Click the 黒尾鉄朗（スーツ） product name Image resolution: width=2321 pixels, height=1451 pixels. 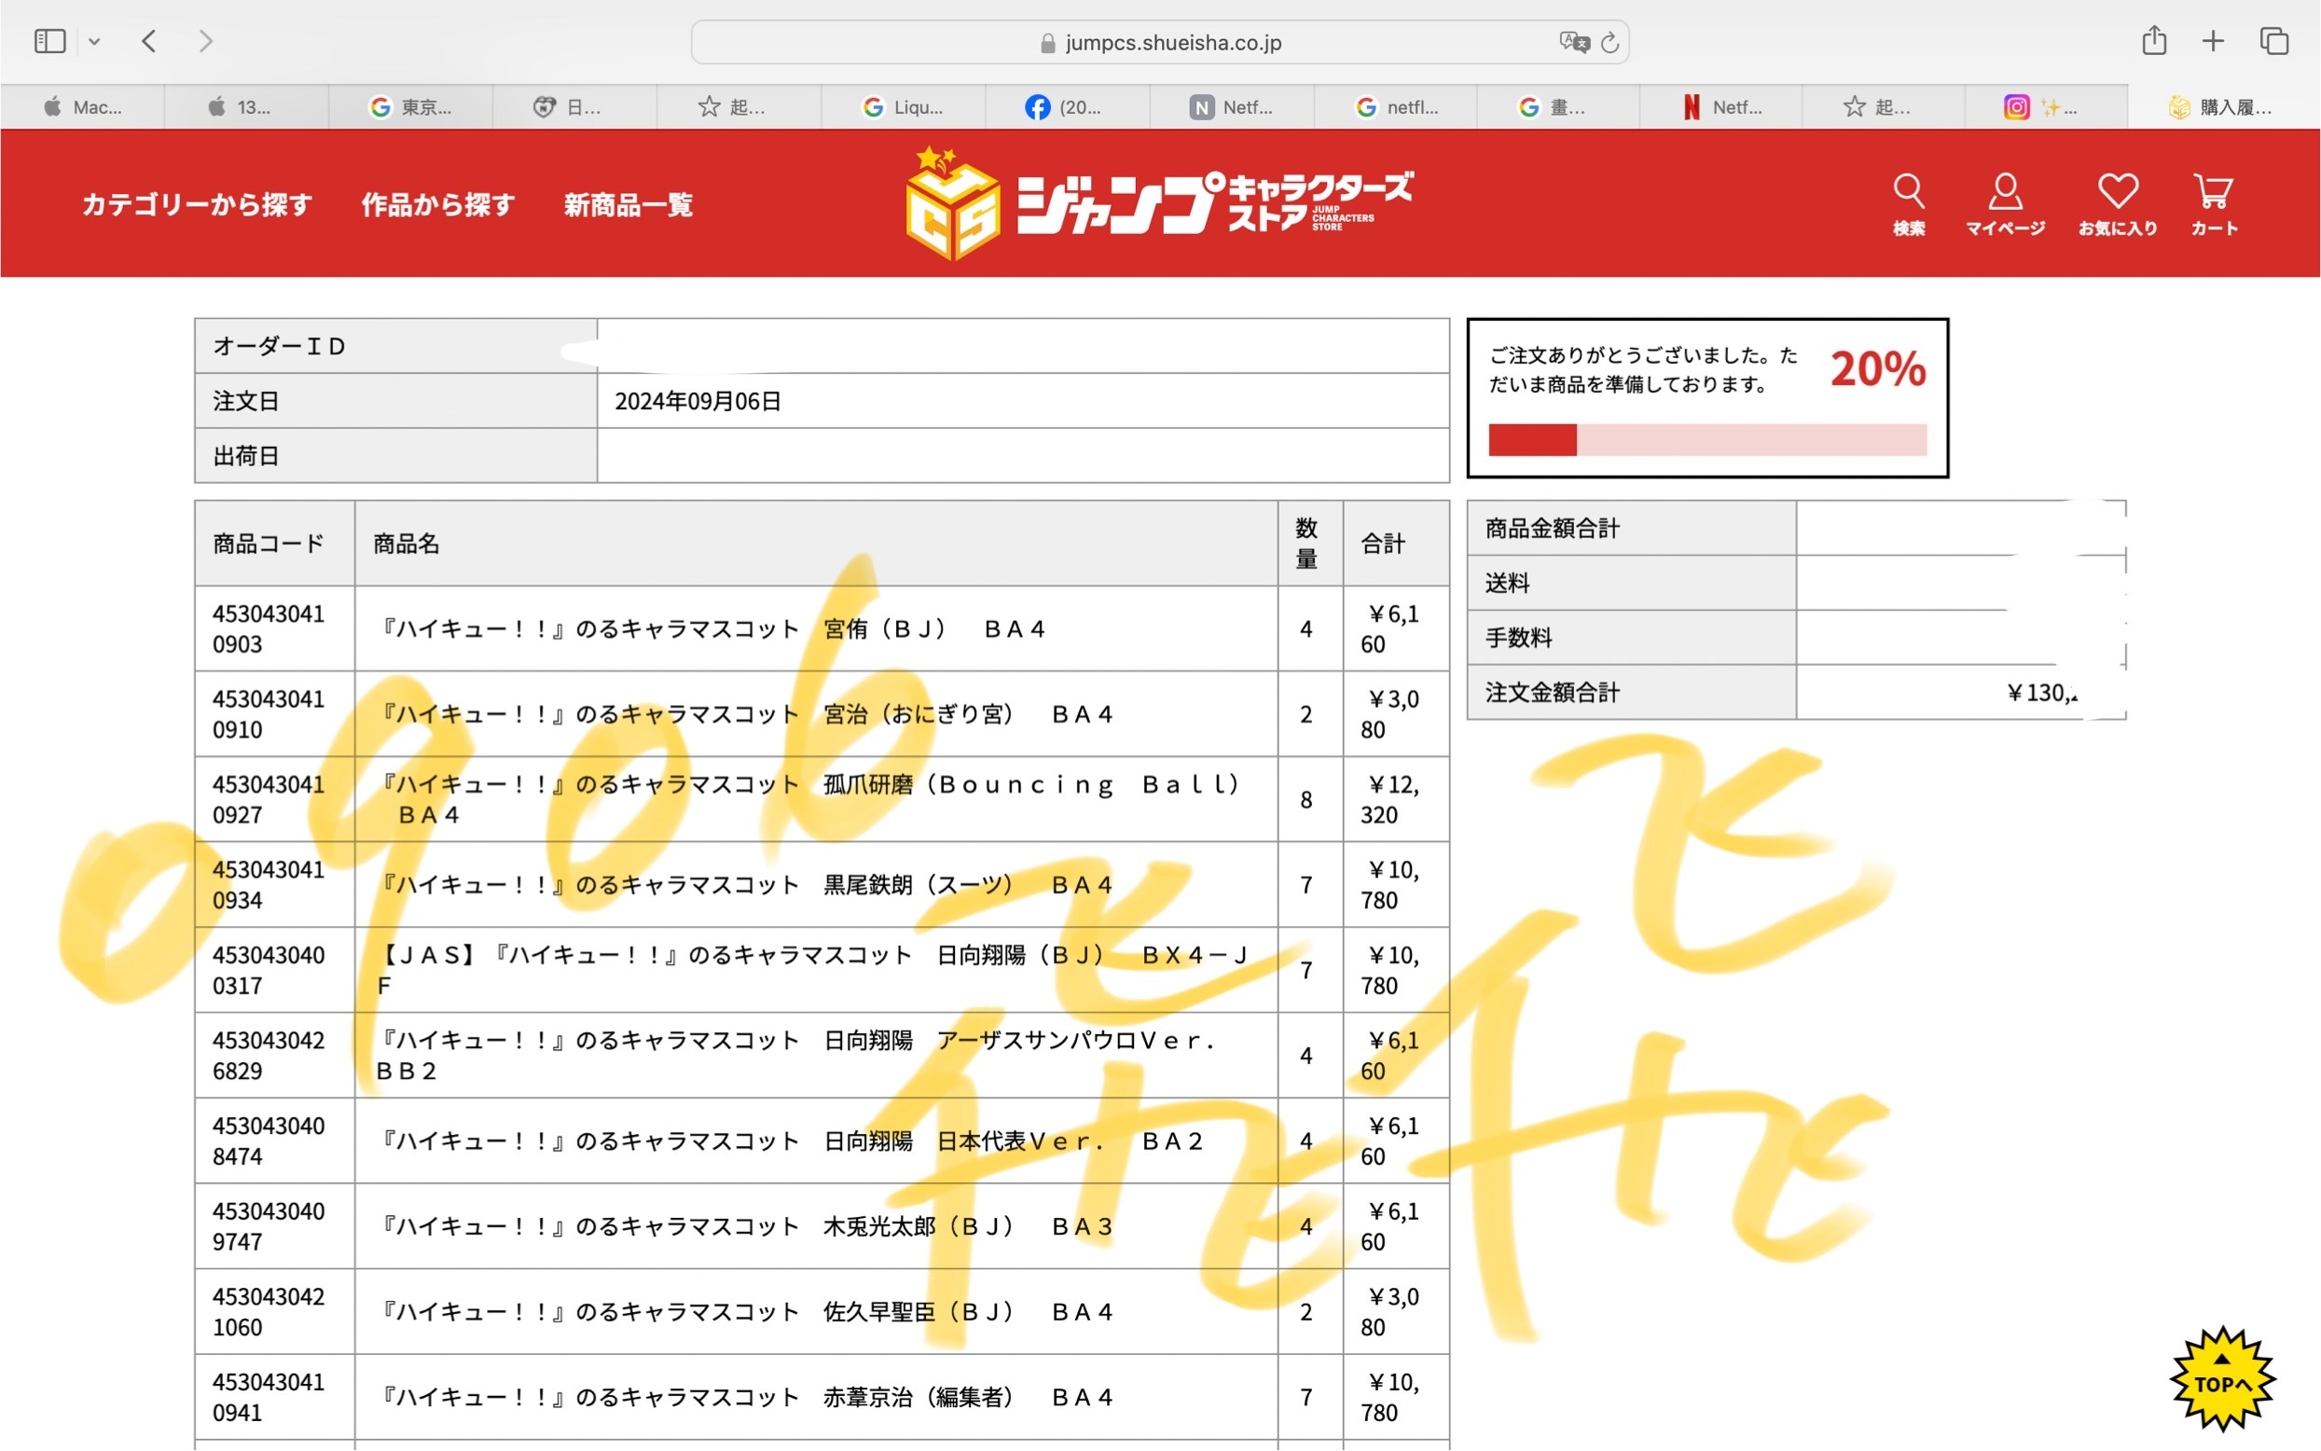[x=745, y=885]
